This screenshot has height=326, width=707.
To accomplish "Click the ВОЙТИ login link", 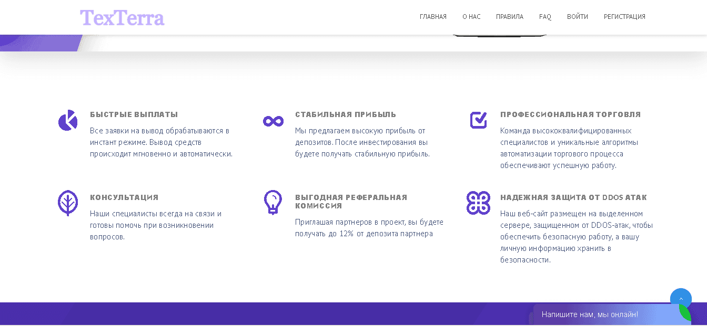I will click(577, 16).
